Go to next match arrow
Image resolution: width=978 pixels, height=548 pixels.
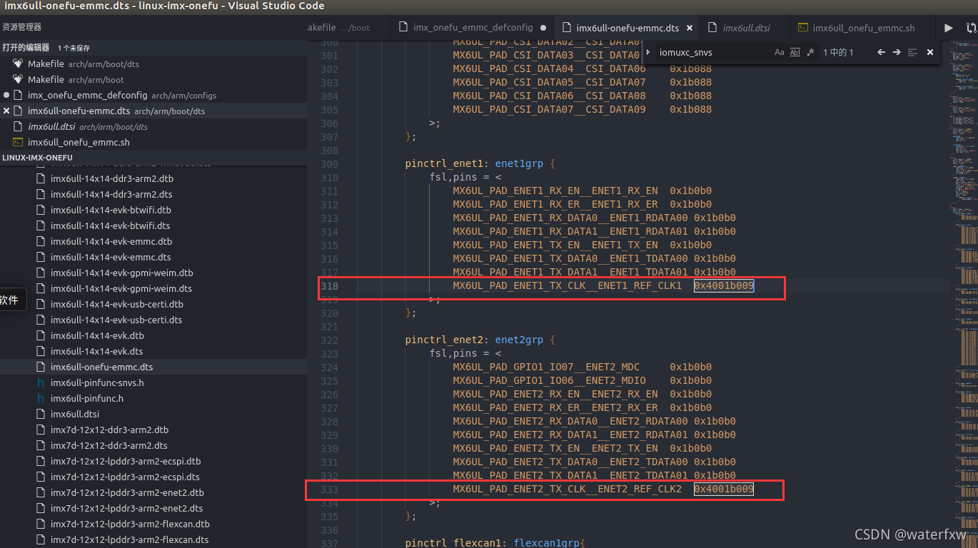tap(897, 52)
